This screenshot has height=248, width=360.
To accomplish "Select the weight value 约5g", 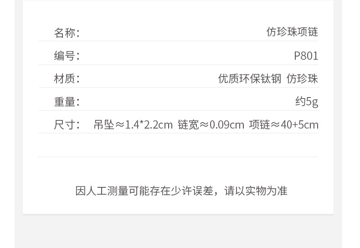I will (x=306, y=101).
